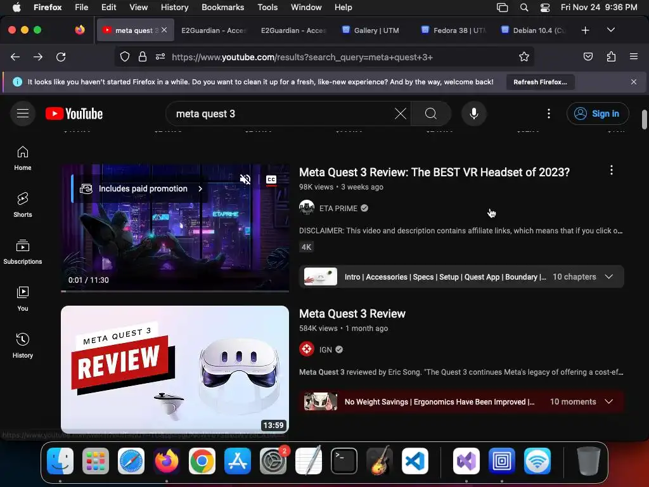Save page to Pocket
Viewport: 649px width, 487px height.
588,57
